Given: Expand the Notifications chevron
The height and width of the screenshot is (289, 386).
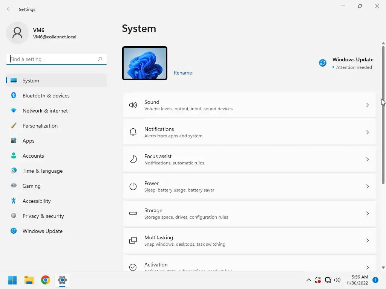Looking at the screenshot, I should pos(367,132).
